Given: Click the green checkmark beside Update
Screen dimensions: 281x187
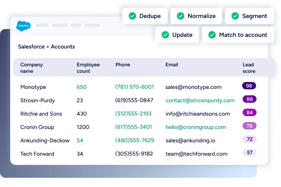Looking at the screenshot, I should click(165, 35).
